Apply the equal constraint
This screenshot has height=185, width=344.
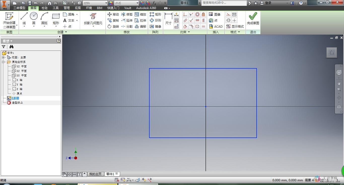(203, 26)
